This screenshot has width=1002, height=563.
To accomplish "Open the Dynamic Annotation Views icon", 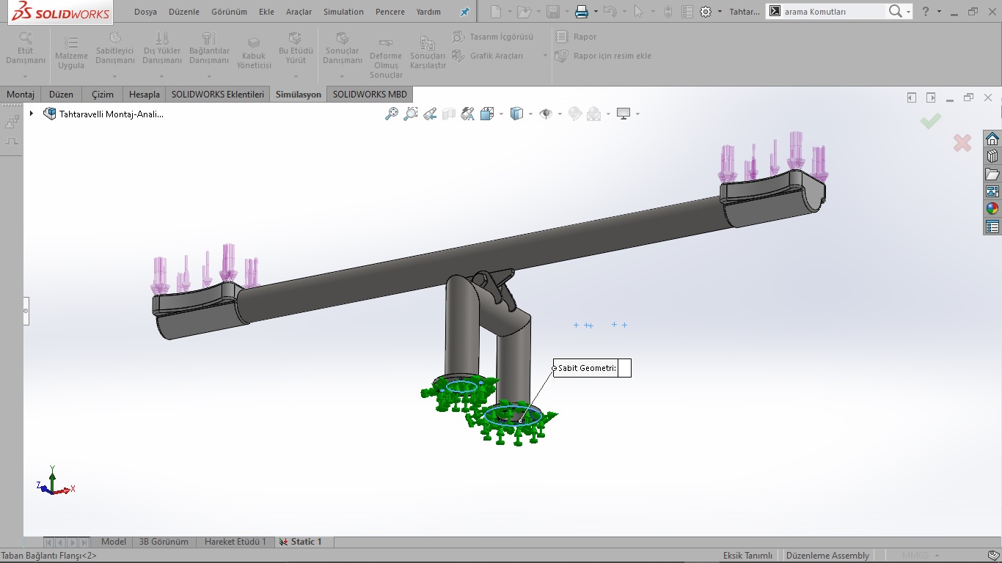I will [x=468, y=114].
